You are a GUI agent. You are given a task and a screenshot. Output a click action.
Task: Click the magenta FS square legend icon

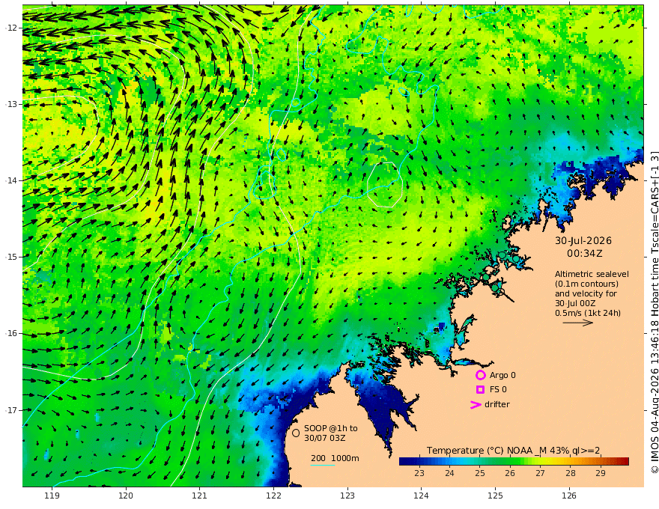[x=480, y=390]
